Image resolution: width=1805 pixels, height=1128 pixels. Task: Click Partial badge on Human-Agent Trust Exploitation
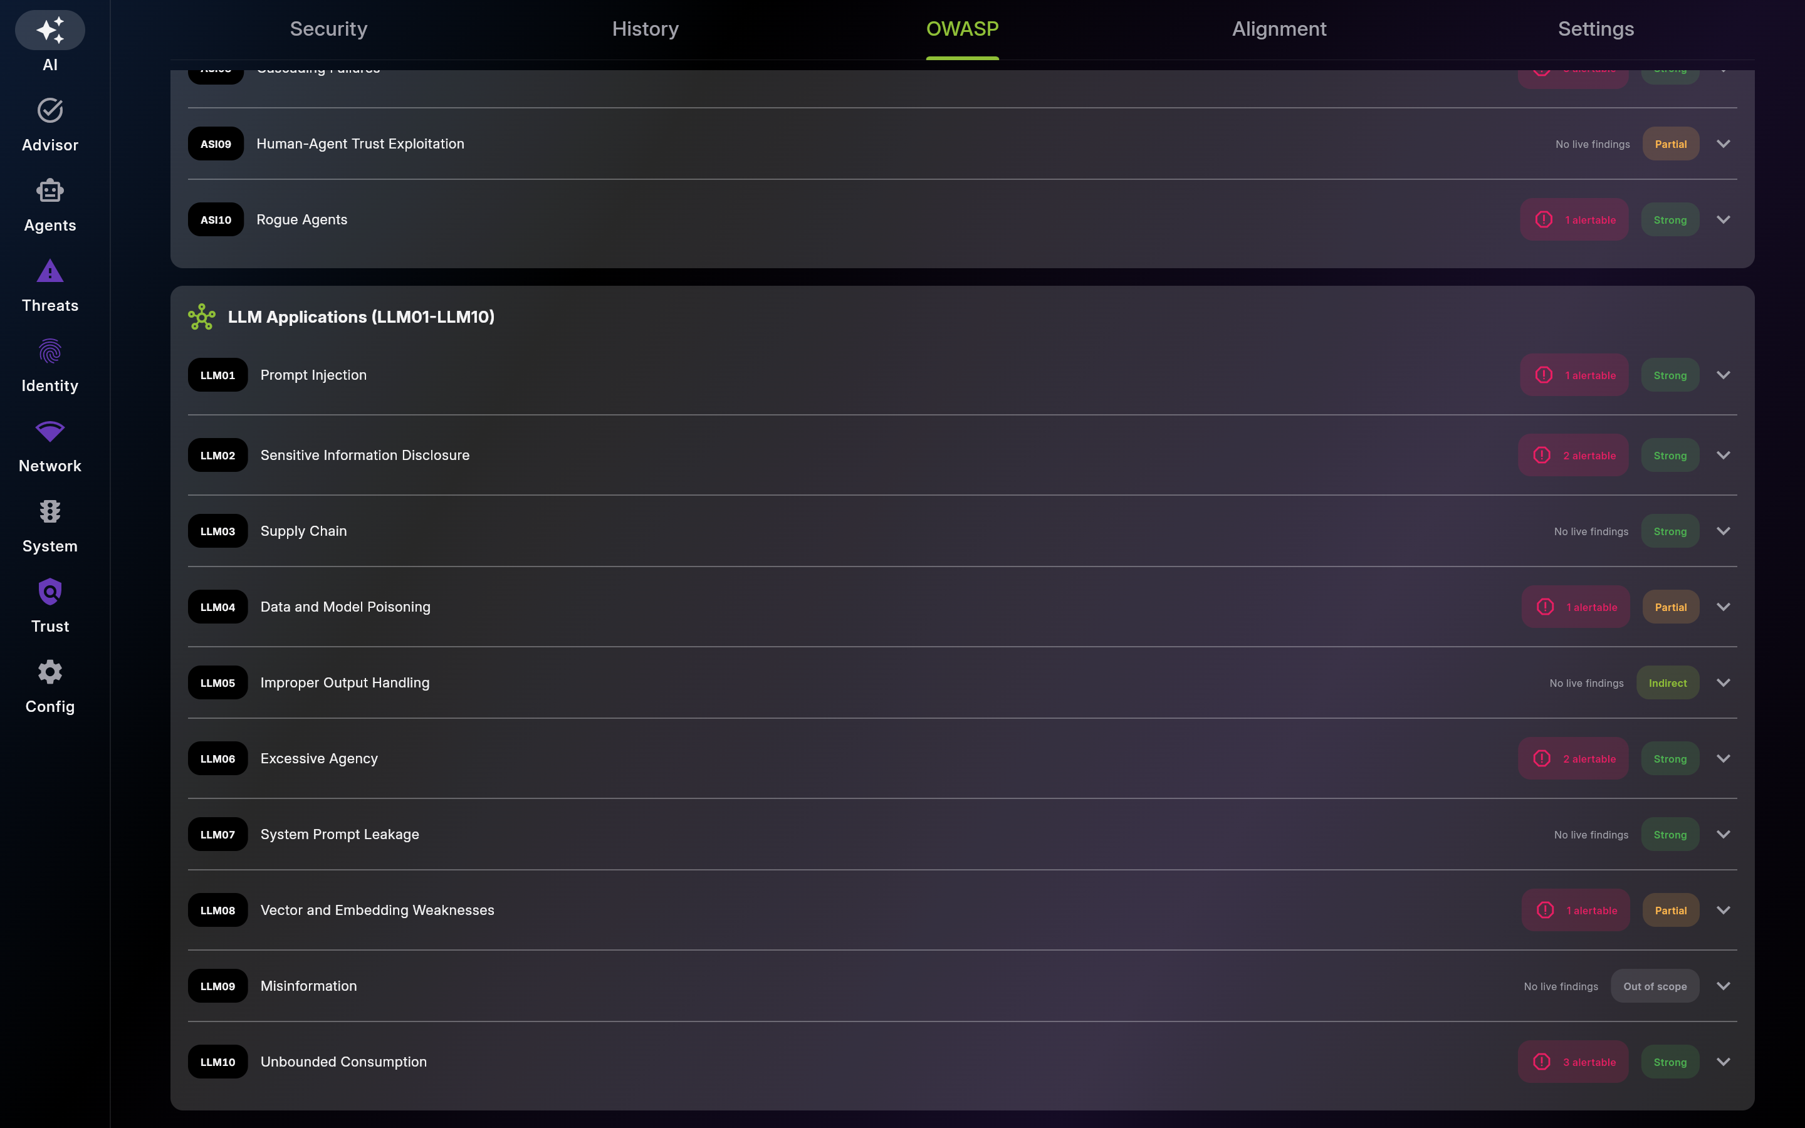[x=1671, y=144]
